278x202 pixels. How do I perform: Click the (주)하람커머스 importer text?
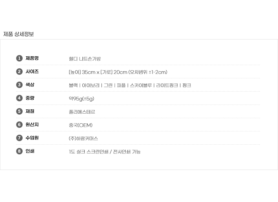(83, 139)
